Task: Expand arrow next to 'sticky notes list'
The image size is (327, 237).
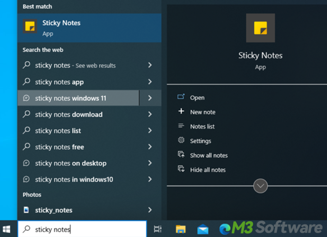Action: pos(150,131)
